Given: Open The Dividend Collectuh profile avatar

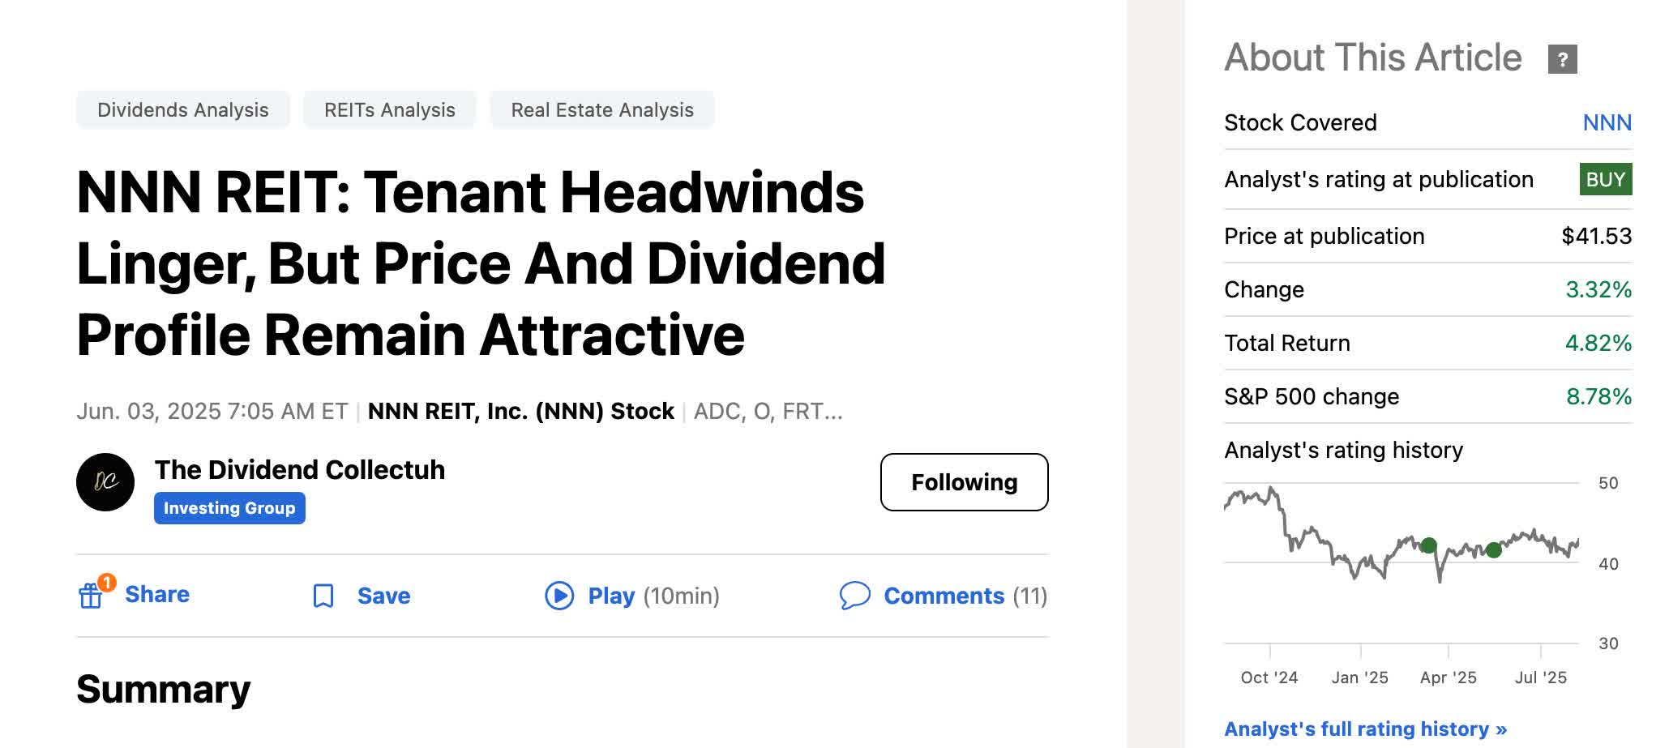Looking at the screenshot, I should 106,481.
